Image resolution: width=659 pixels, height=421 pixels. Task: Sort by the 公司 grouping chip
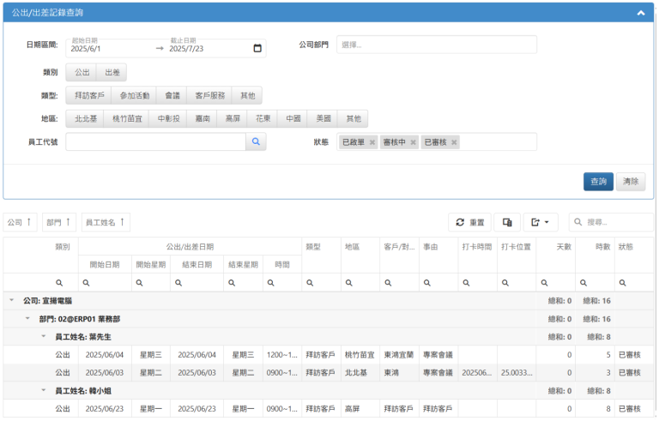click(20, 222)
